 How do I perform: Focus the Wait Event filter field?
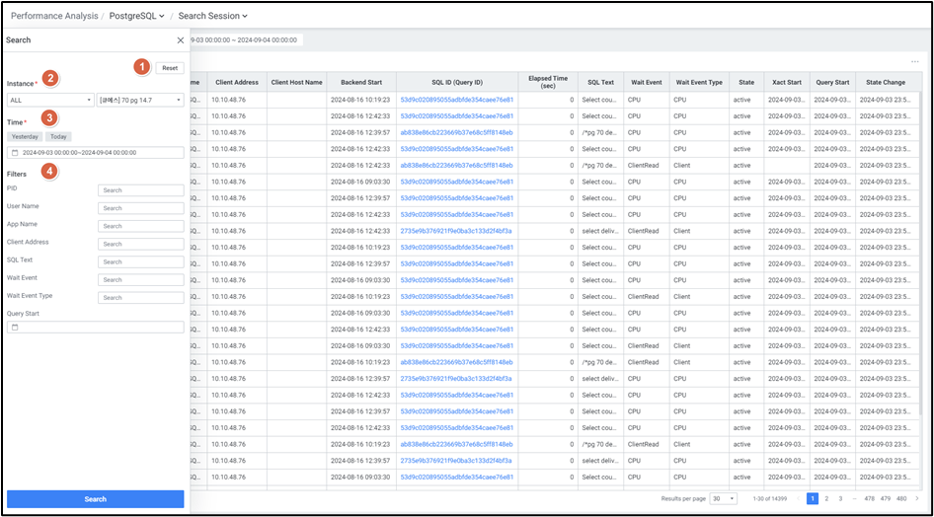click(140, 279)
